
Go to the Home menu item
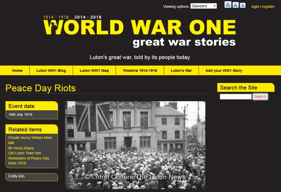pyautogui.click(x=17, y=70)
